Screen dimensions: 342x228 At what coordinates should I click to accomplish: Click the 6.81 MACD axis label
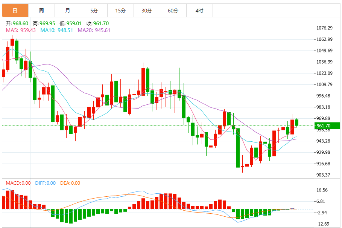coord(321,201)
